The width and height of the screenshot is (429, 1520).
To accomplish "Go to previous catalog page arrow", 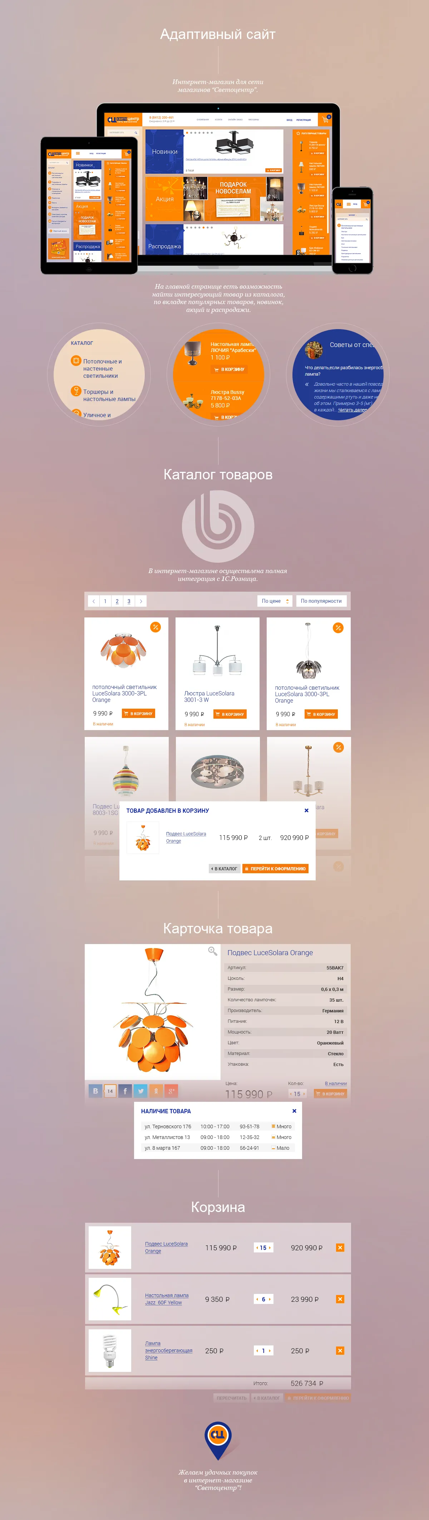I will 94,601.
